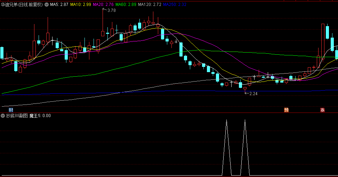This screenshot has height=177, width=338.
Task: Select the MA120: 2.72 label
Action: 150,5
